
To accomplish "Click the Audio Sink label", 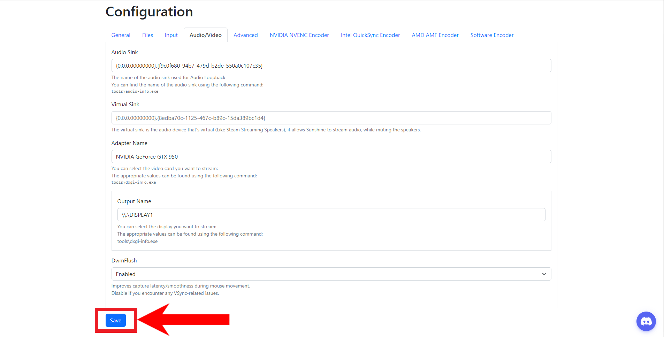I will 125,52.
